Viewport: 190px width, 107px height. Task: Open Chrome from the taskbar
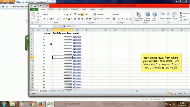pos(31,104)
